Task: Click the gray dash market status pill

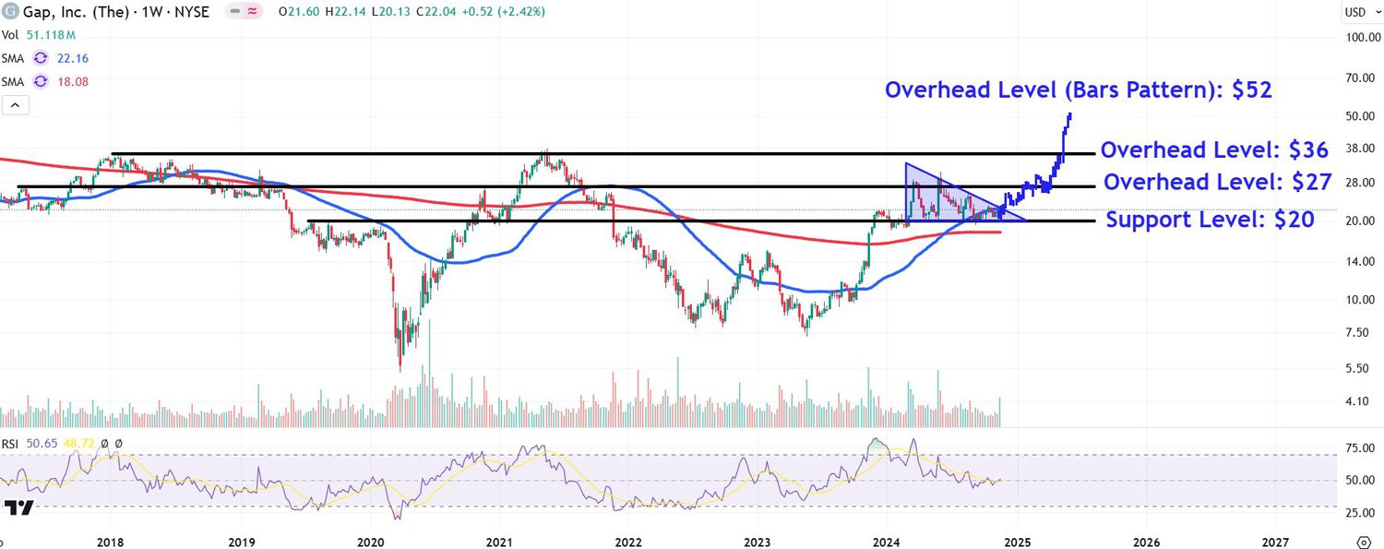Action: point(235,12)
